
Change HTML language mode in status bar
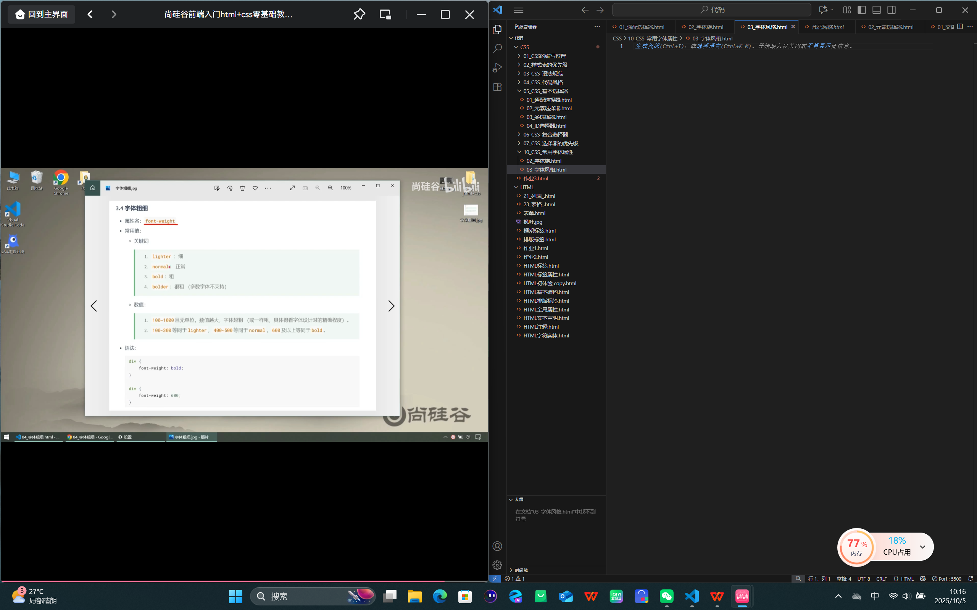coord(903,578)
